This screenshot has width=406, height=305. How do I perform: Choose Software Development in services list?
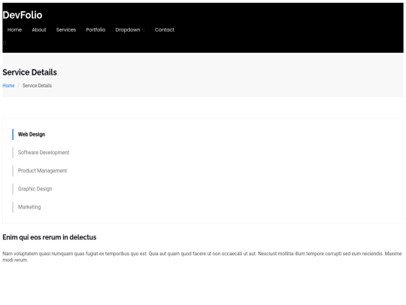click(x=44, y=152)
